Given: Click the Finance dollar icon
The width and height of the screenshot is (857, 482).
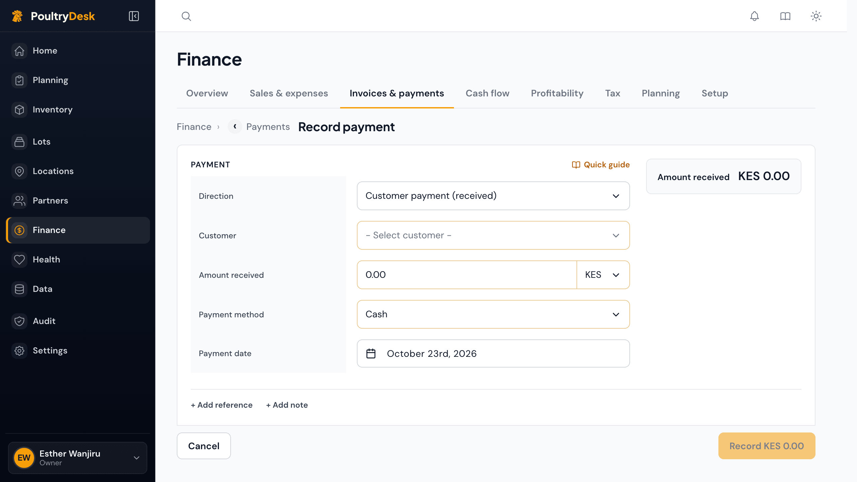Looking at the screenshot, I should click(x=19, y=230).
